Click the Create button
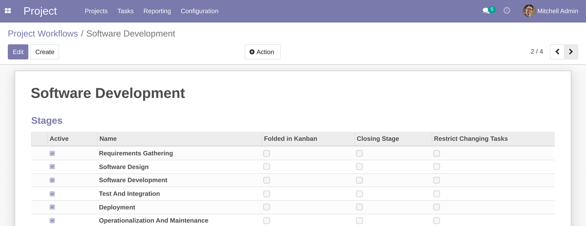586x226 pixels. [x=44, y=52]
